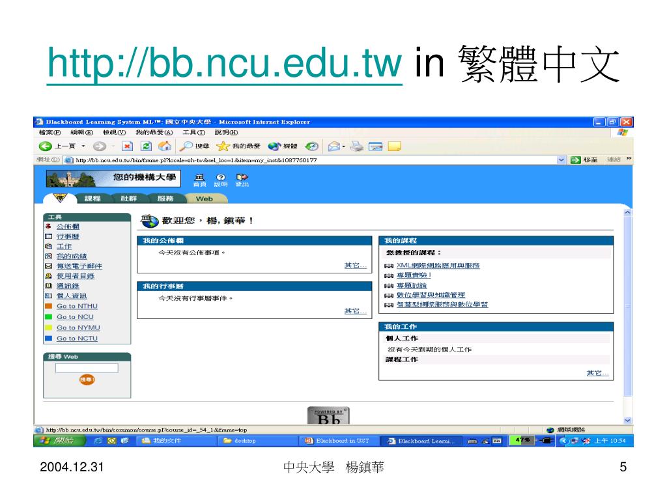Click the institution logo banner image
This screenshot has width=667, height=500.
point(113,178)
